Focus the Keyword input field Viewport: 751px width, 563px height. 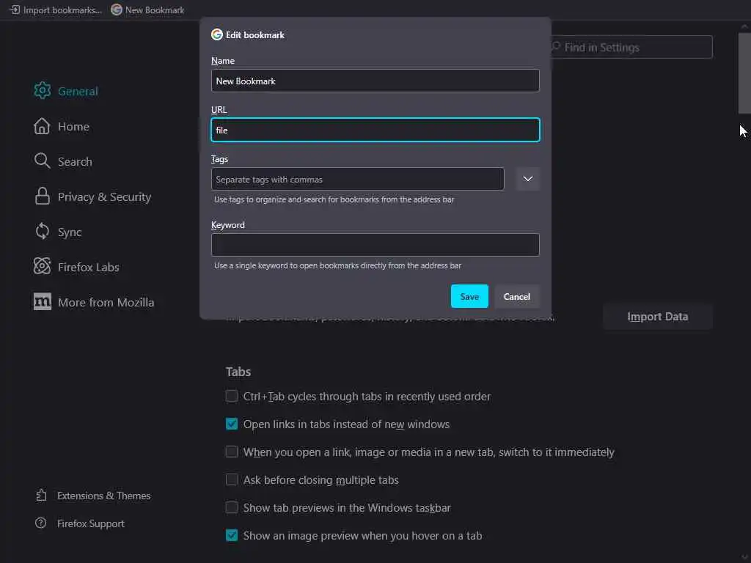(375, 245)
